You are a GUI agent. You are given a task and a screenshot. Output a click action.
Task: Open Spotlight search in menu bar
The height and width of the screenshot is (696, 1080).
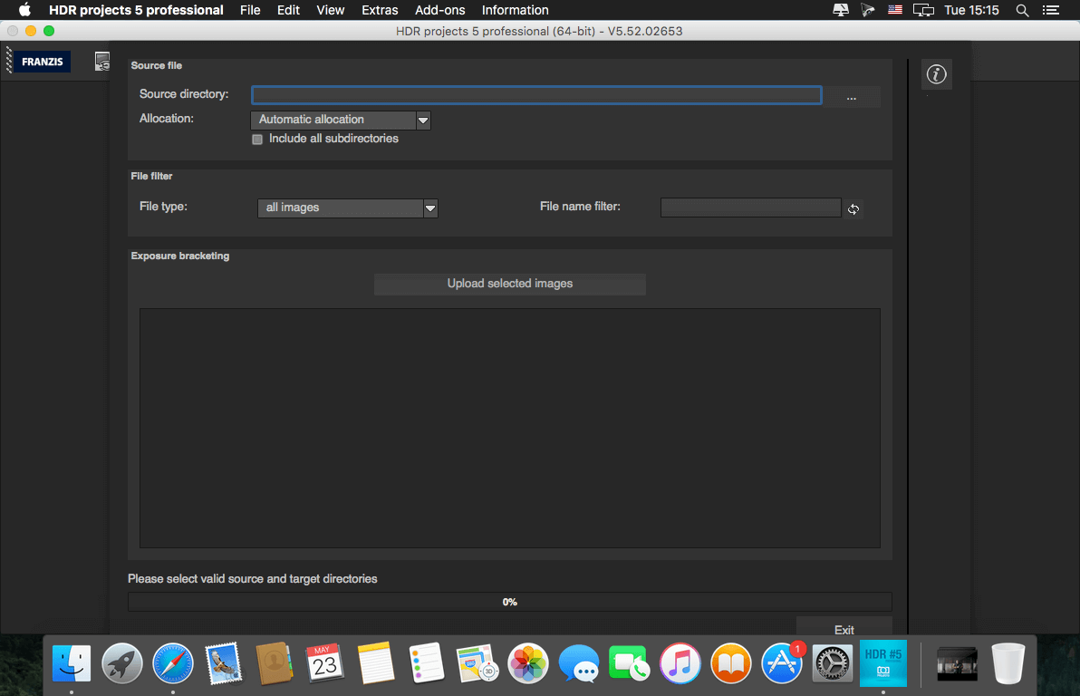(1022, 10)
